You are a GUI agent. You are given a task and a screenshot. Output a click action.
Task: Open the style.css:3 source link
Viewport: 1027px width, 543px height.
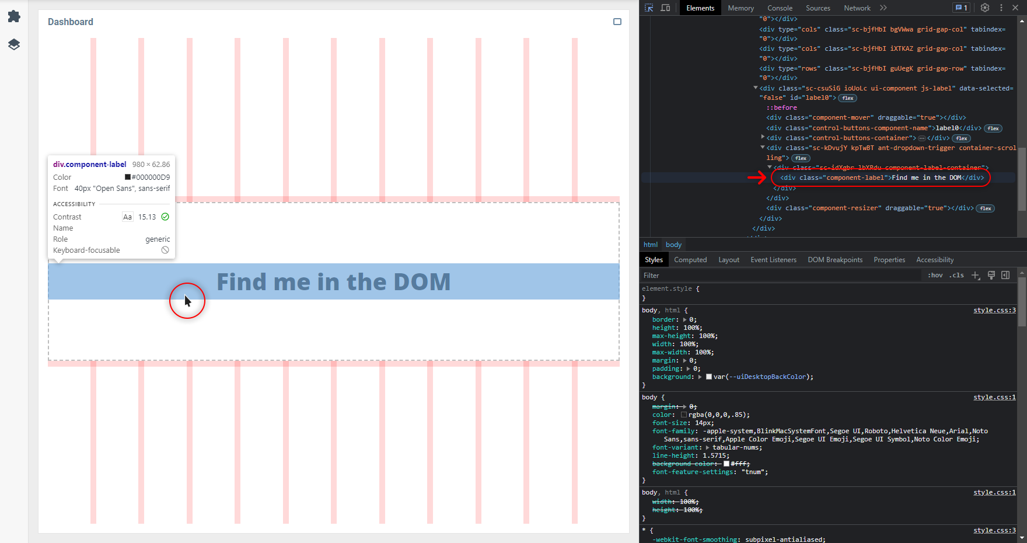[x=994, y=310]
